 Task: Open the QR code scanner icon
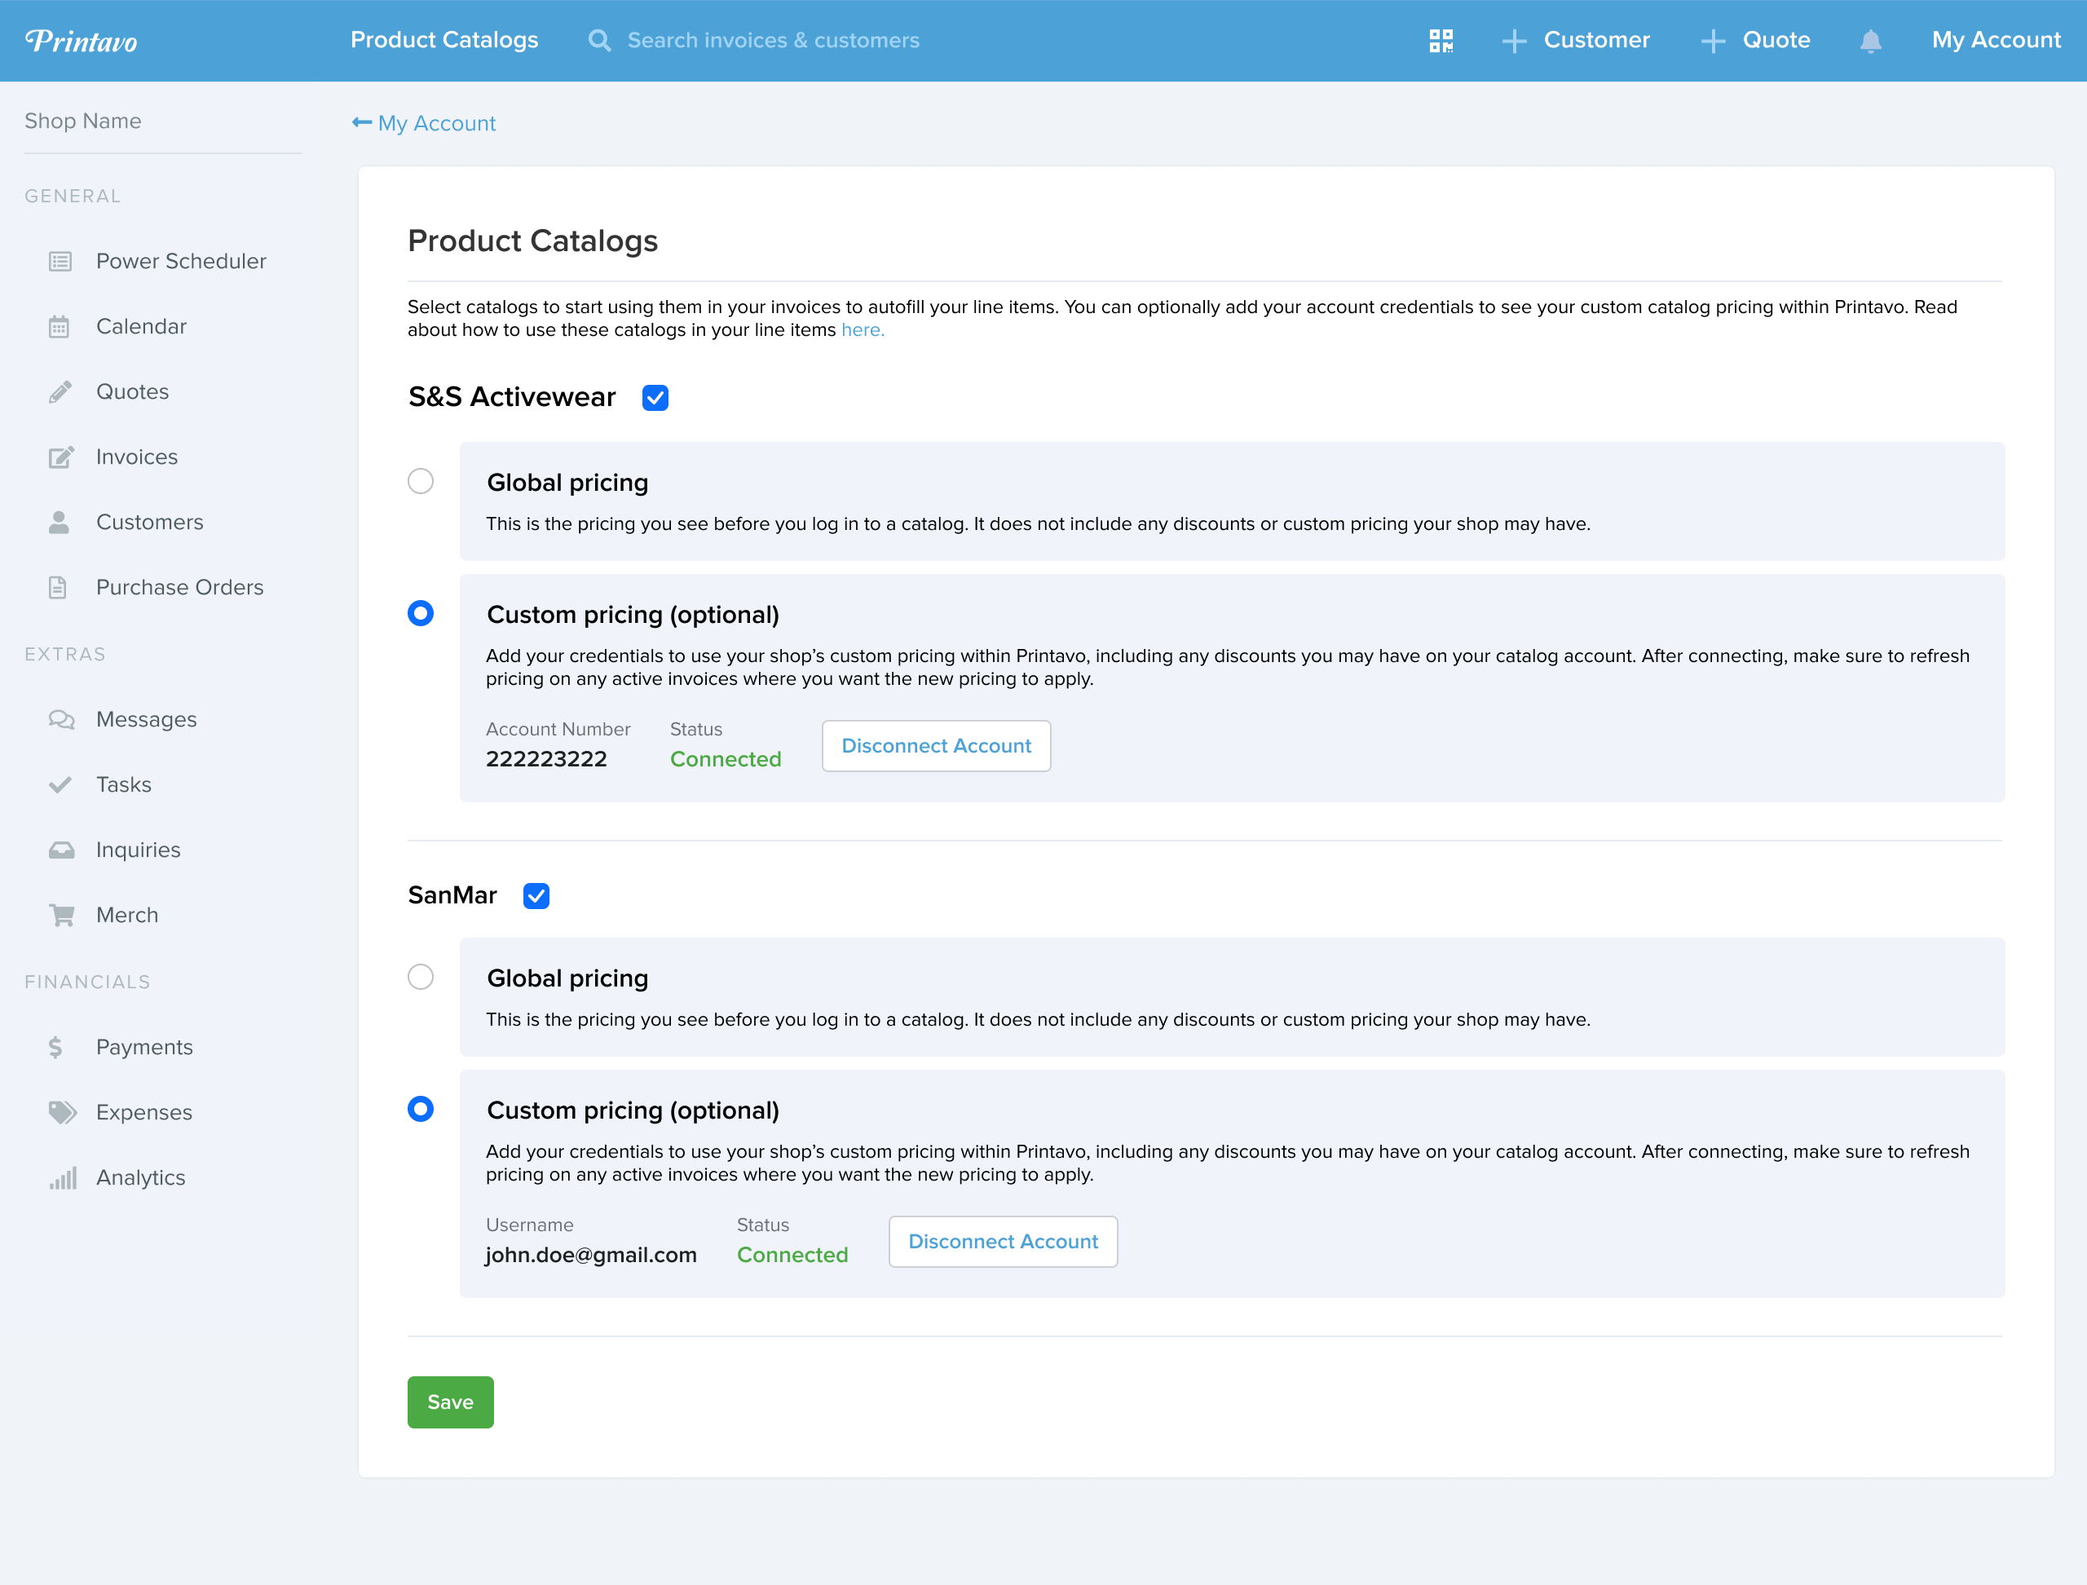tap(1441, 41)
